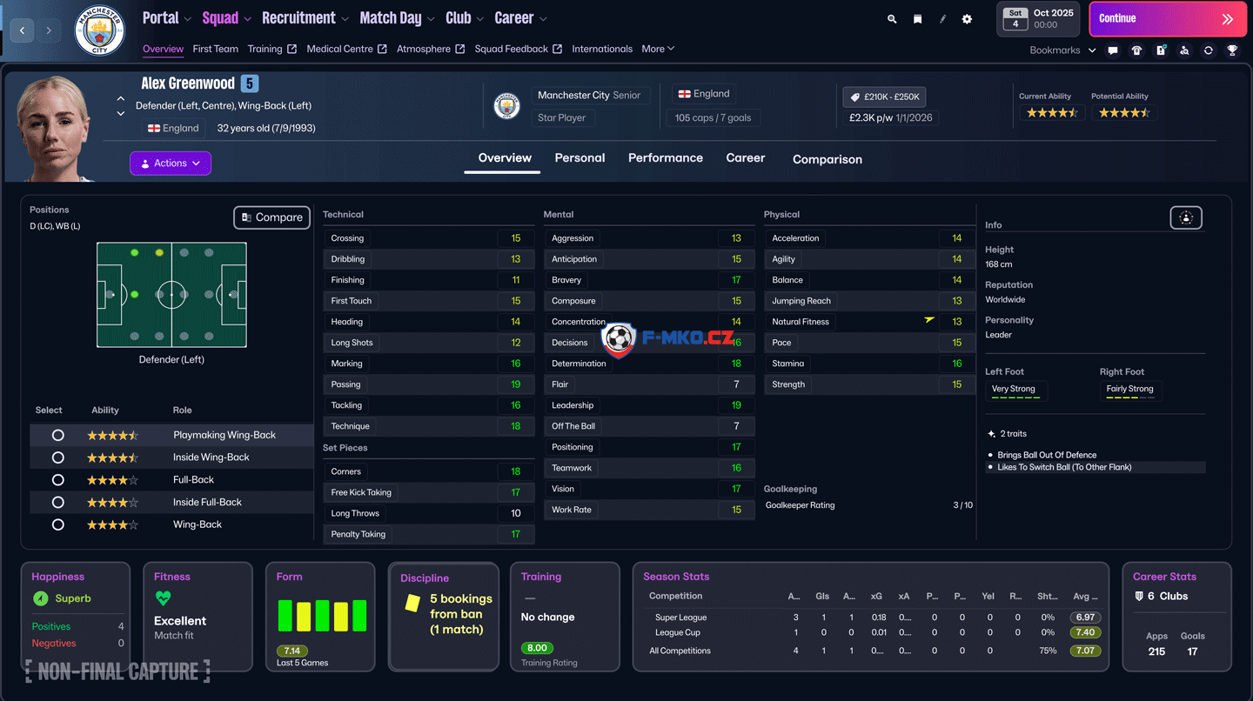
Task: Go forward with the right arrow
Action: coord(49,30)
